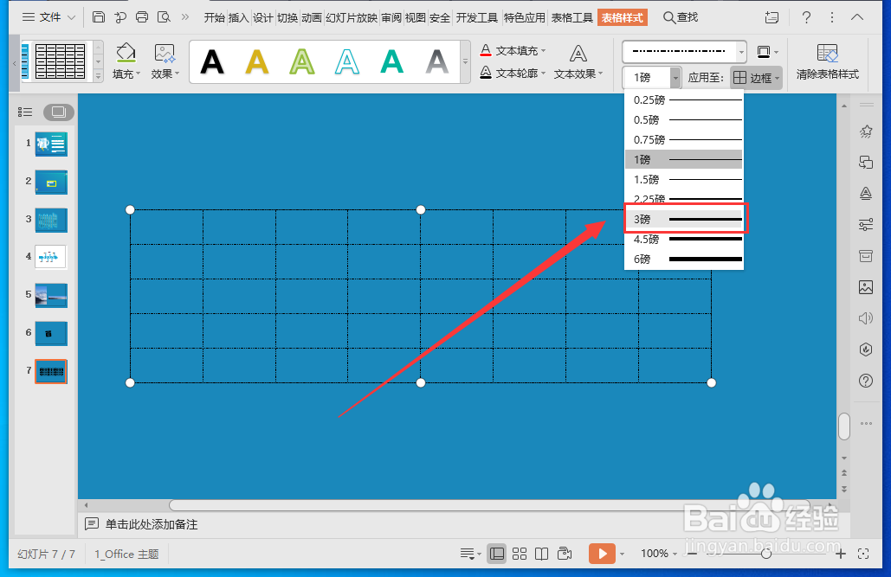The width and height of the screenshot is (891, 577).
Task: Select slide 3 thumbnail
Action: pos(51,220)
